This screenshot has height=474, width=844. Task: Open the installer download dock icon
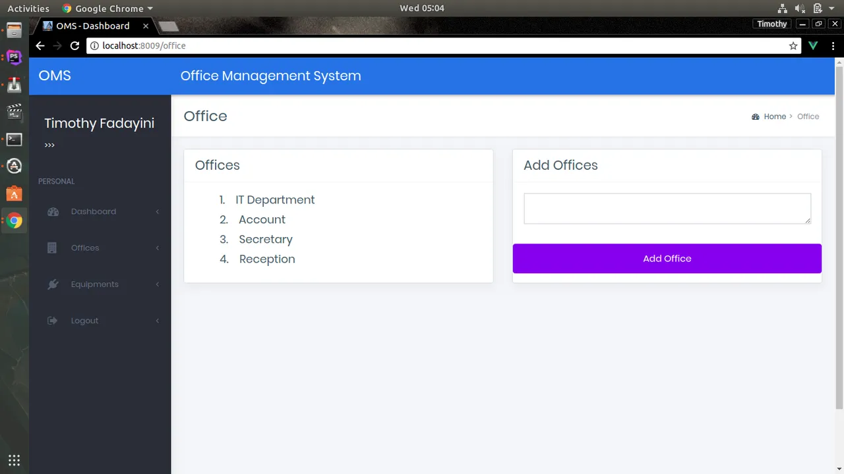tap(15, 85)
